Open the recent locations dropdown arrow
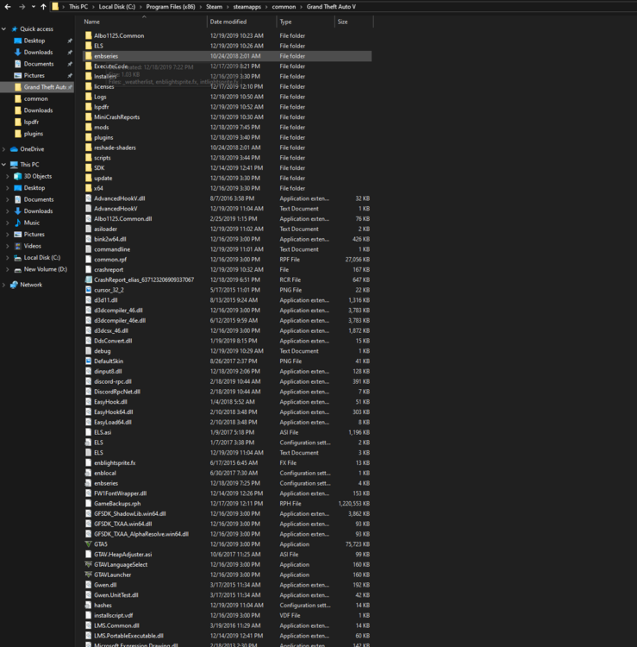637x647 pixels. pos(34,7)
